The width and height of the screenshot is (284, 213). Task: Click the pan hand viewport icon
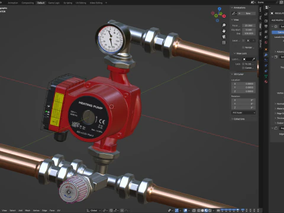point(224,31)
